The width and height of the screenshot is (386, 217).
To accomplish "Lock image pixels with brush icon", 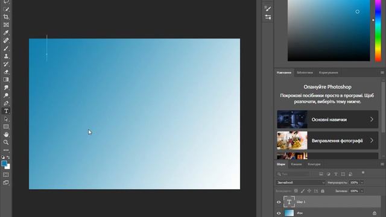I will click(x=303, y=191).
